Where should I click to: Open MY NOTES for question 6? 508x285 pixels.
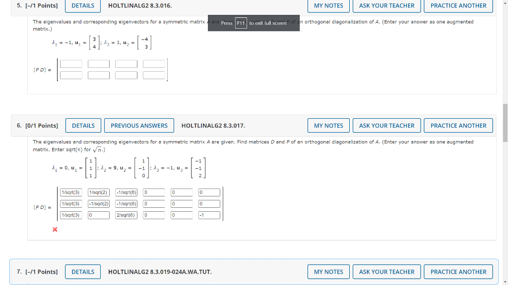coord(328,125)
